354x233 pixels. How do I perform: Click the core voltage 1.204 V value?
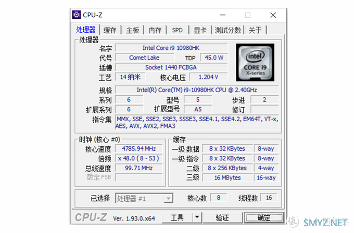[208, 77]
